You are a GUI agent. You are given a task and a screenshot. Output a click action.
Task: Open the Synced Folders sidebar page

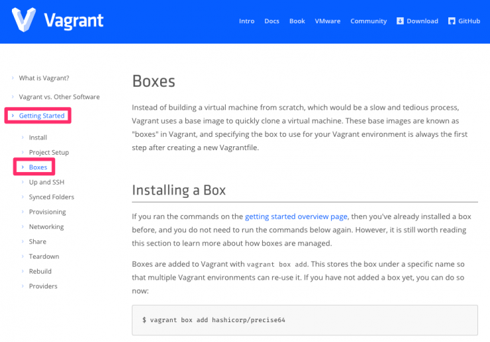(x=52, y=197)
